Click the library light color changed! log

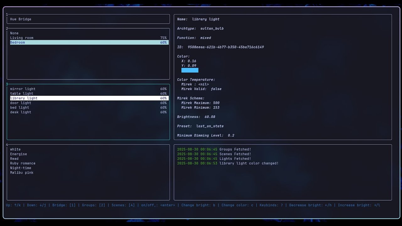tap(228, 163)
